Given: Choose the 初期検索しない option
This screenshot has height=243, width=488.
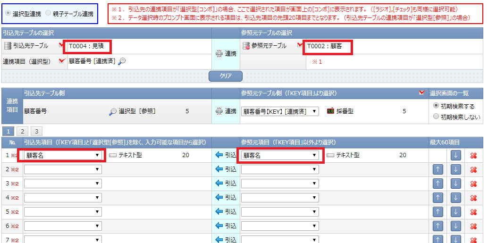Looking at the screenshot, I should click(436, 116).
